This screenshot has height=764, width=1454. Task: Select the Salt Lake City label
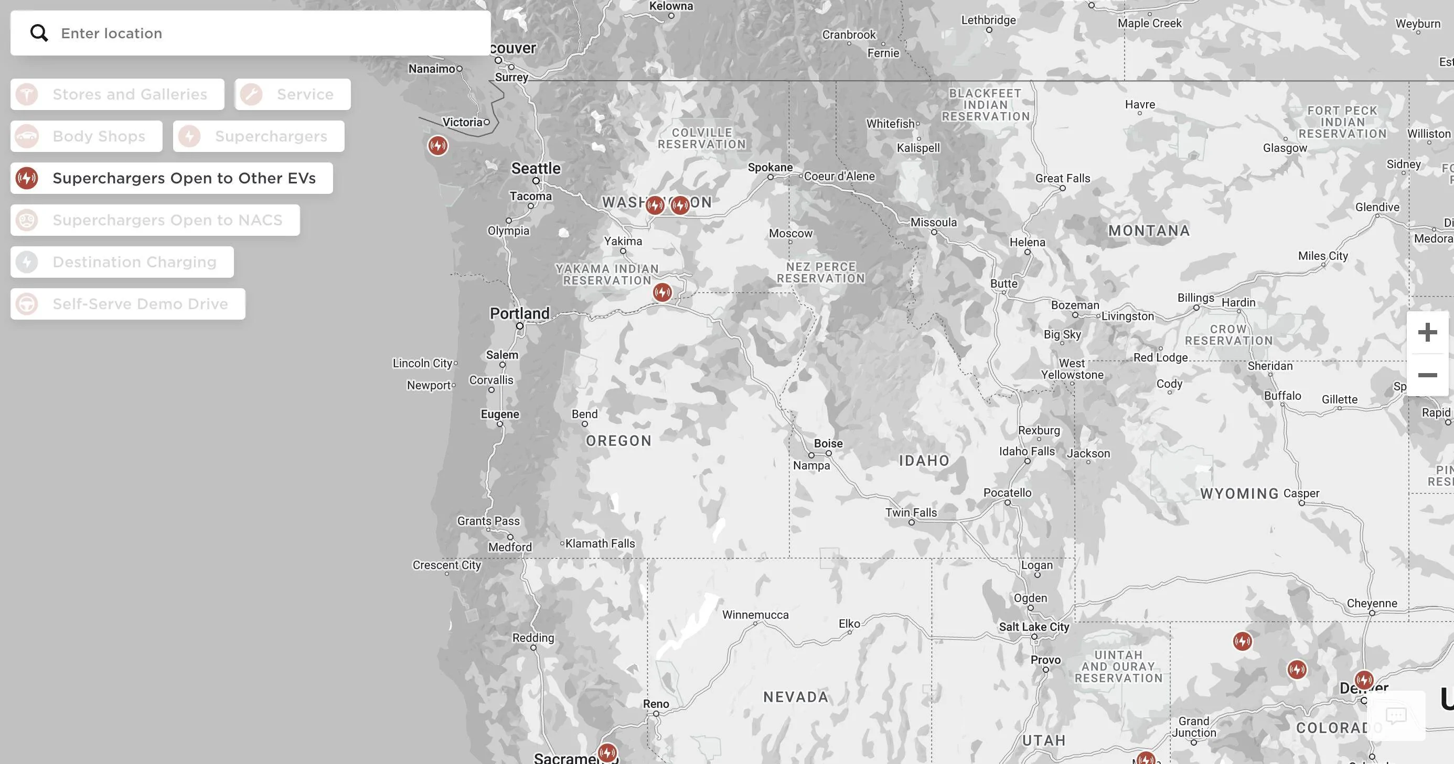(x=1034, y=627)
